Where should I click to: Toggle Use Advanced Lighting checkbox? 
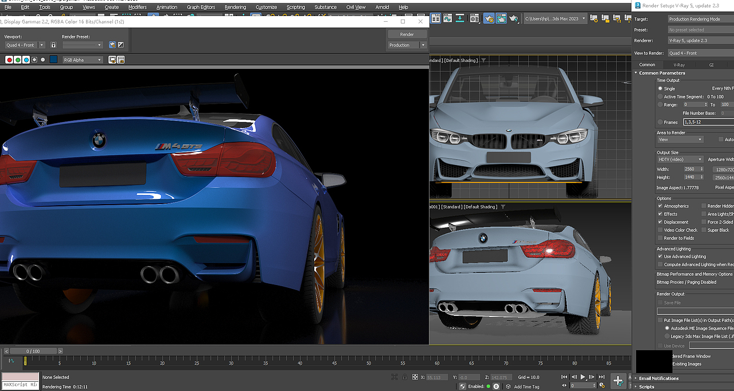[x=660, y=256]
